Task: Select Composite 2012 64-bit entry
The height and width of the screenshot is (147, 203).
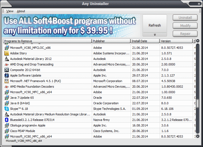Action: click(x=99, y=70)
